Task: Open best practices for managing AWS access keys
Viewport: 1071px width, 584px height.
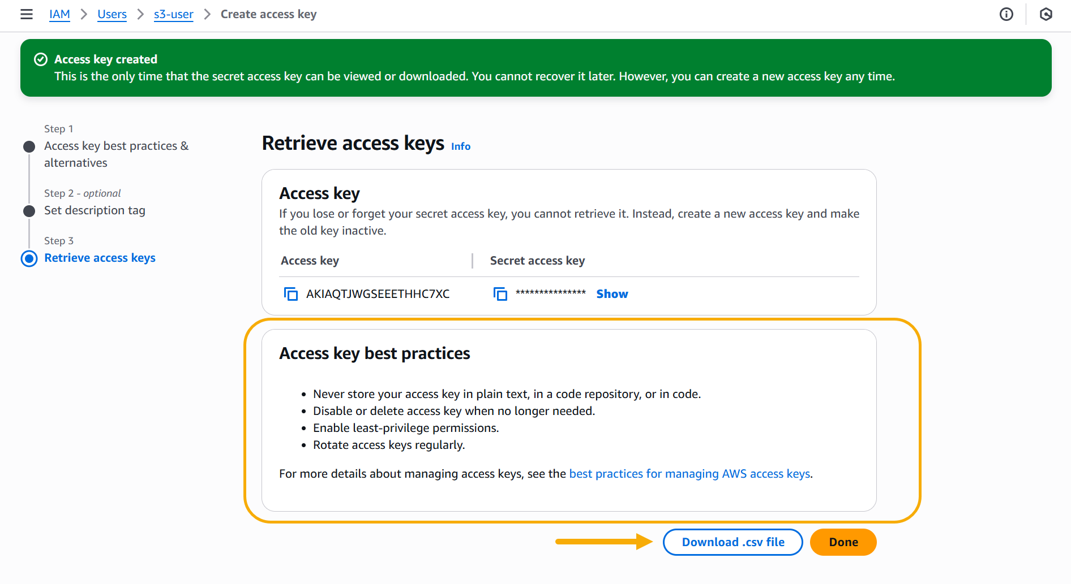Action: [x=689, y=474]
